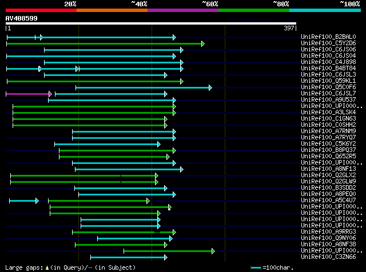The width and height of the screenshot is (366, 272).
Task: Select the UniRef100_A8PEQ0 label
Action: [x=328, y=194]
